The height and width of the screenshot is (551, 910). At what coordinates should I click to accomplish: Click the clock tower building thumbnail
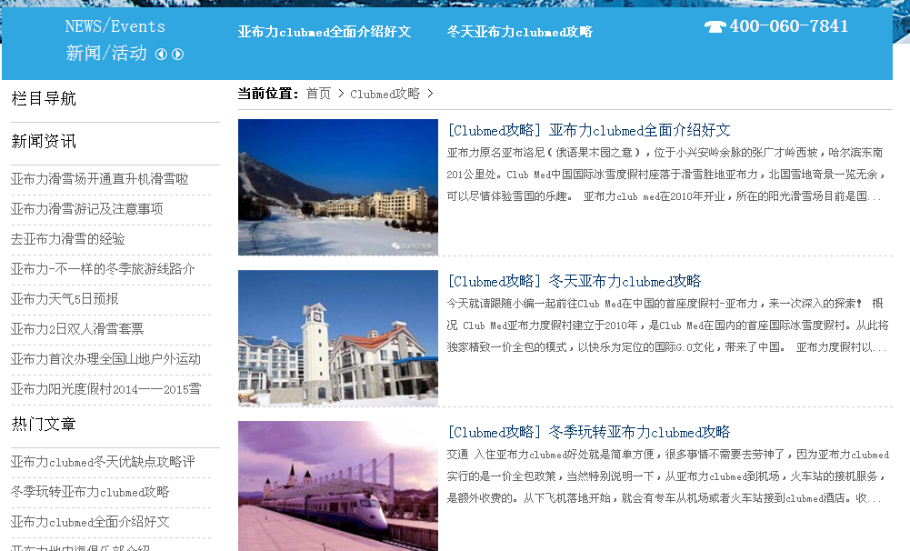[x=338, y=338]
